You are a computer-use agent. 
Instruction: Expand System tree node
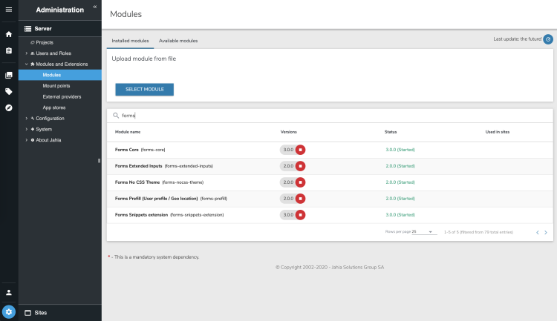click(x=26, y=130)
